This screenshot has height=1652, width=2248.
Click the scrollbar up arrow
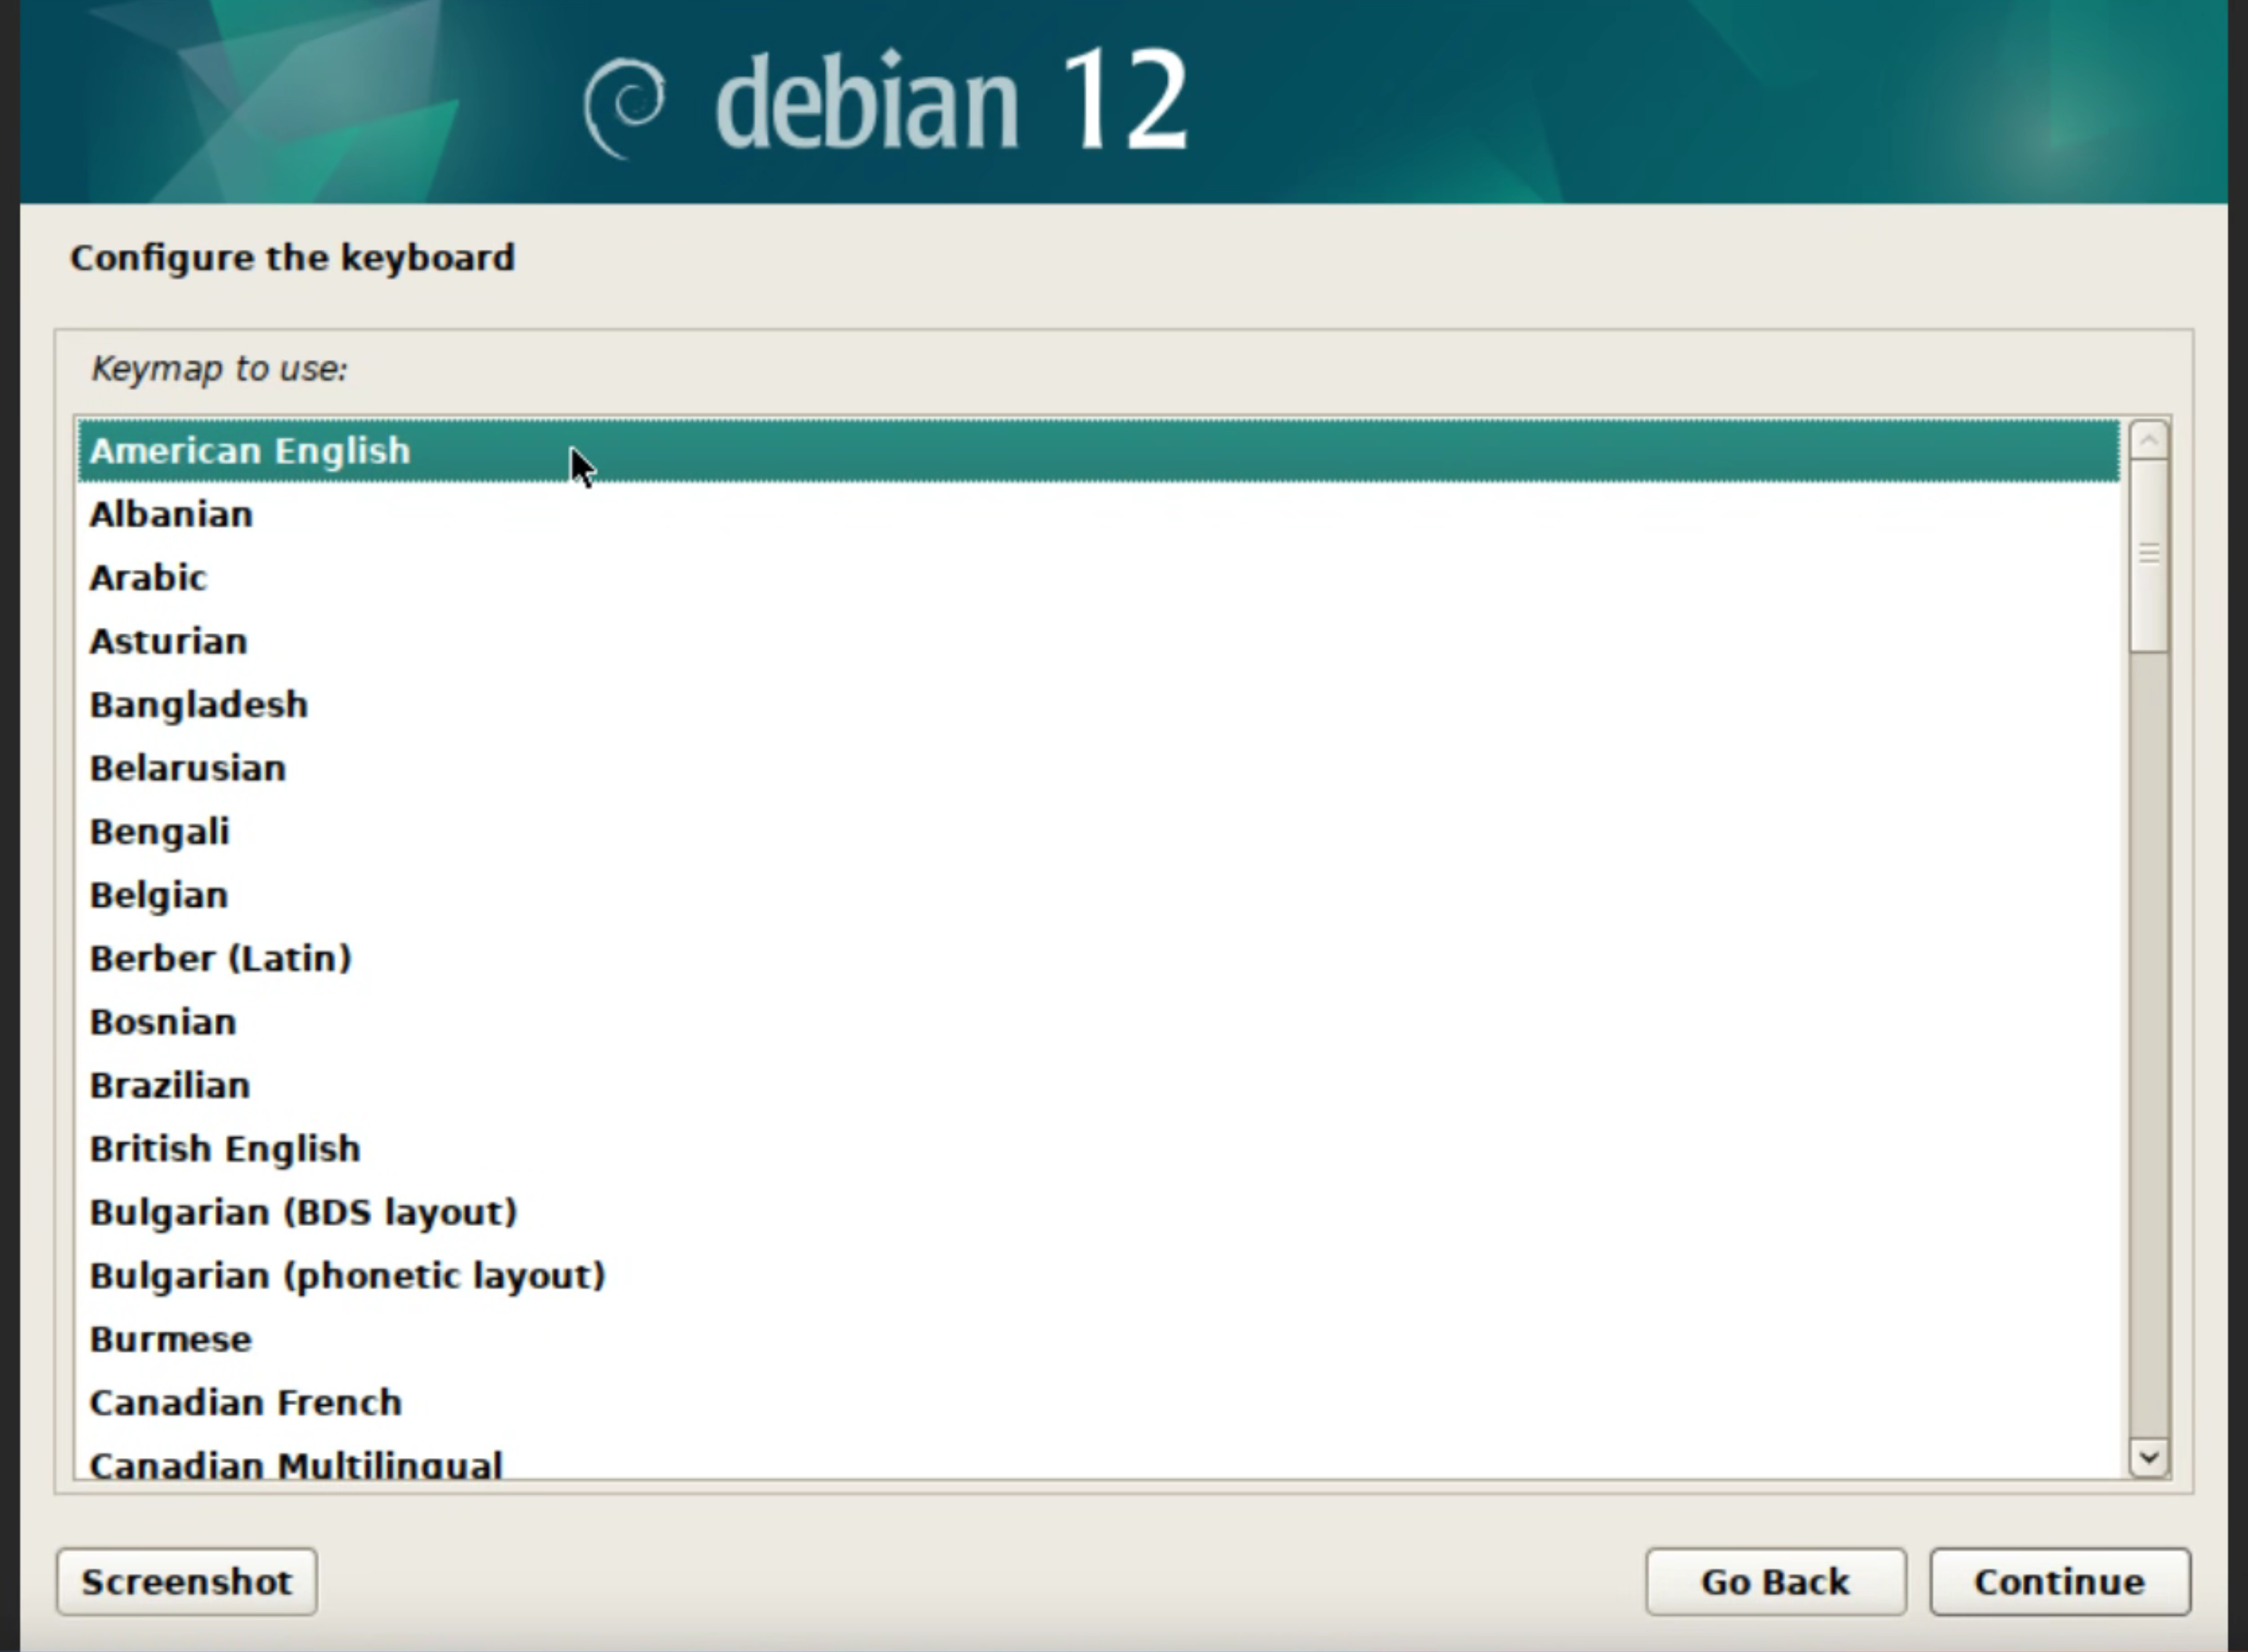click(2149, 440)
